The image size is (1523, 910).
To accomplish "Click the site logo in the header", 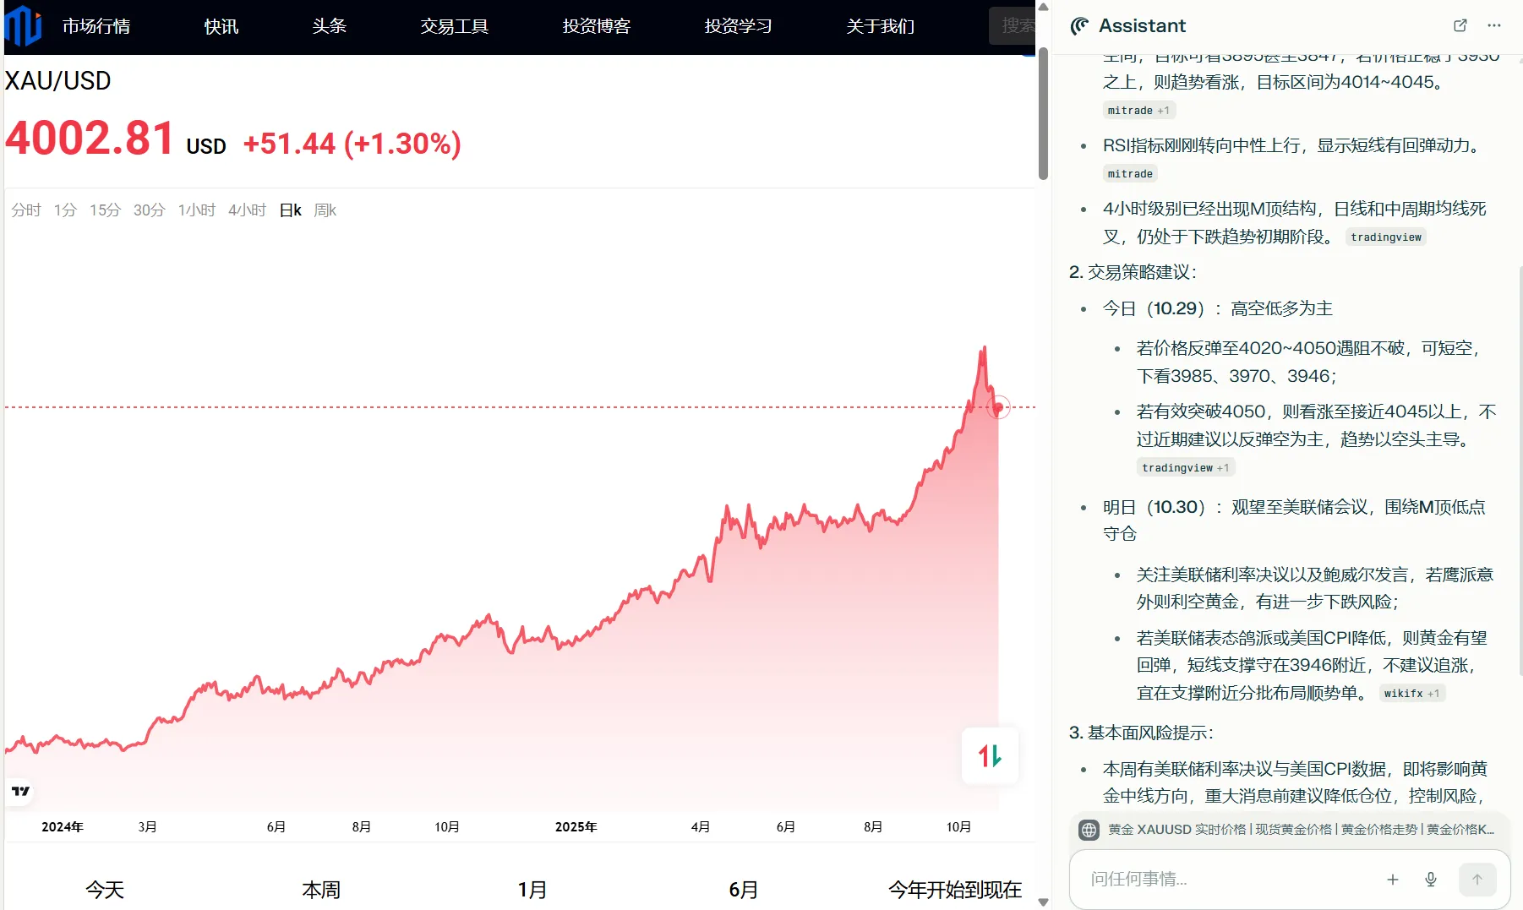I will click(x=24, y=25).
